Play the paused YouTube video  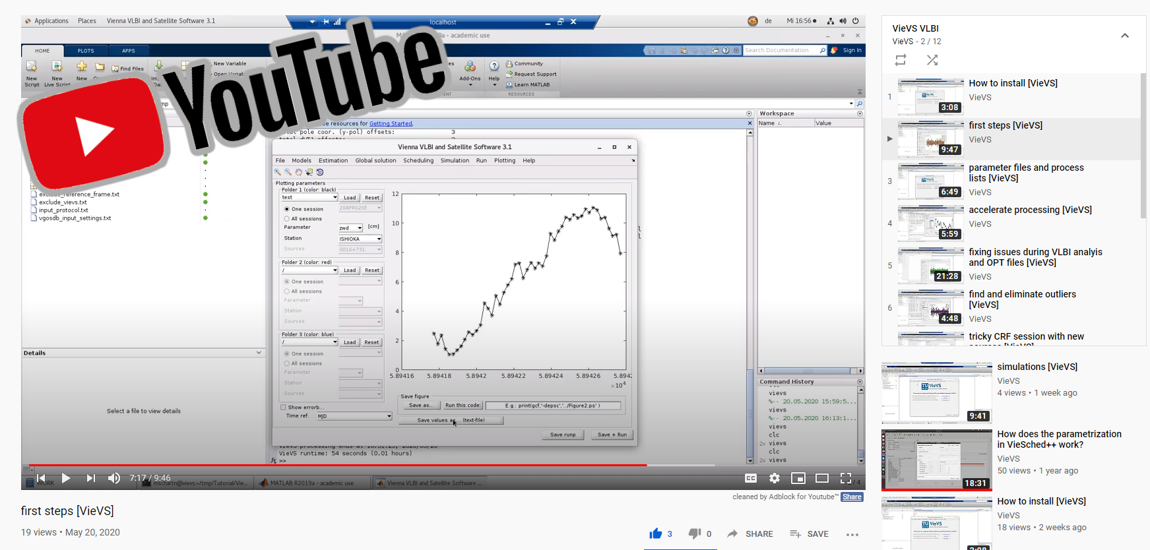(66, 478)
